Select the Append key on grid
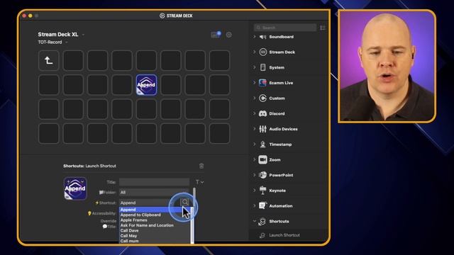The image size is (454, 255). point(146,85)
